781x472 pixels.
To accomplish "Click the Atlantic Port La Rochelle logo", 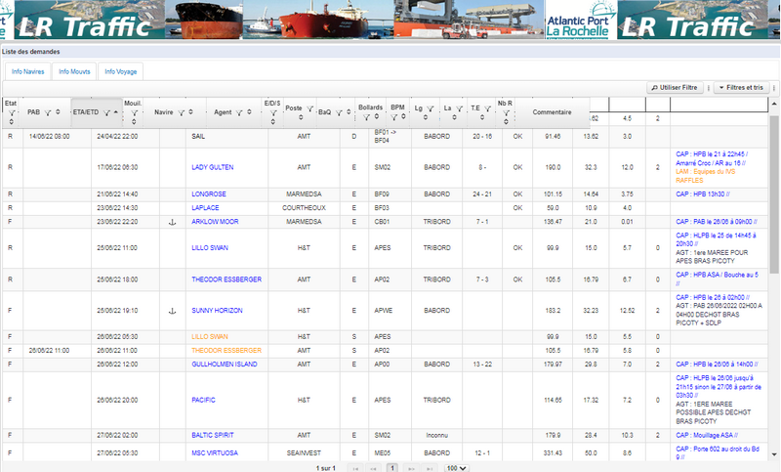I will click(579, 20).
